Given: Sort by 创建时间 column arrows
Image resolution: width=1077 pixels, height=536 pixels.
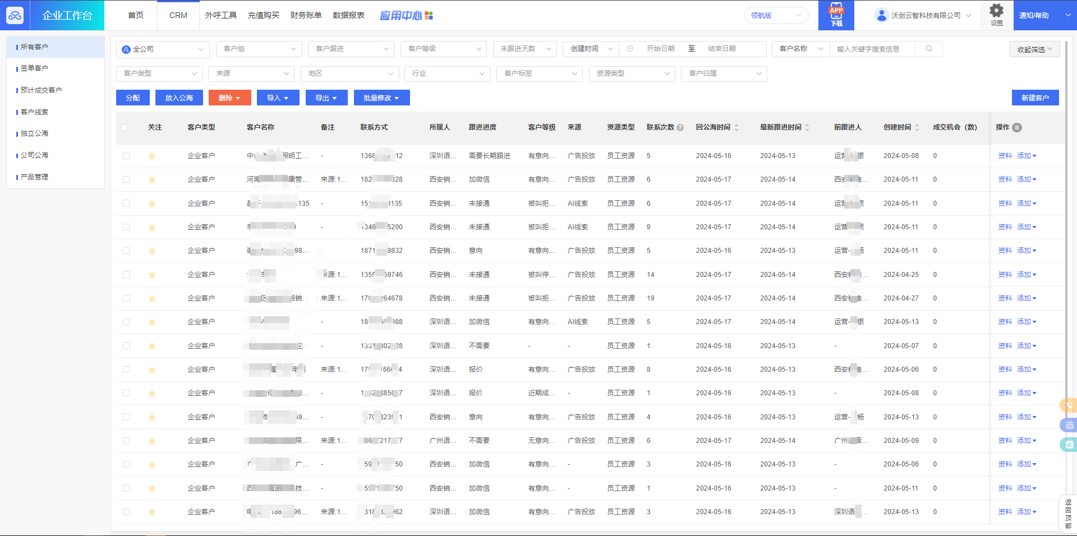Looking at the screenshot, I should [x=917, y=127].
